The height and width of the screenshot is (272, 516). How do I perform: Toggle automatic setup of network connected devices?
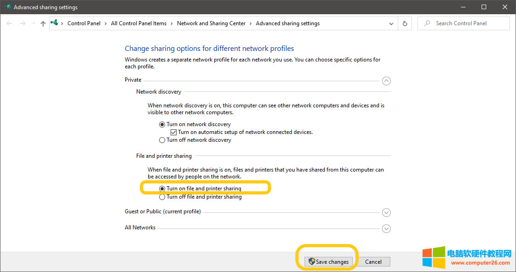pyautogui.click(x=173, y=132)
